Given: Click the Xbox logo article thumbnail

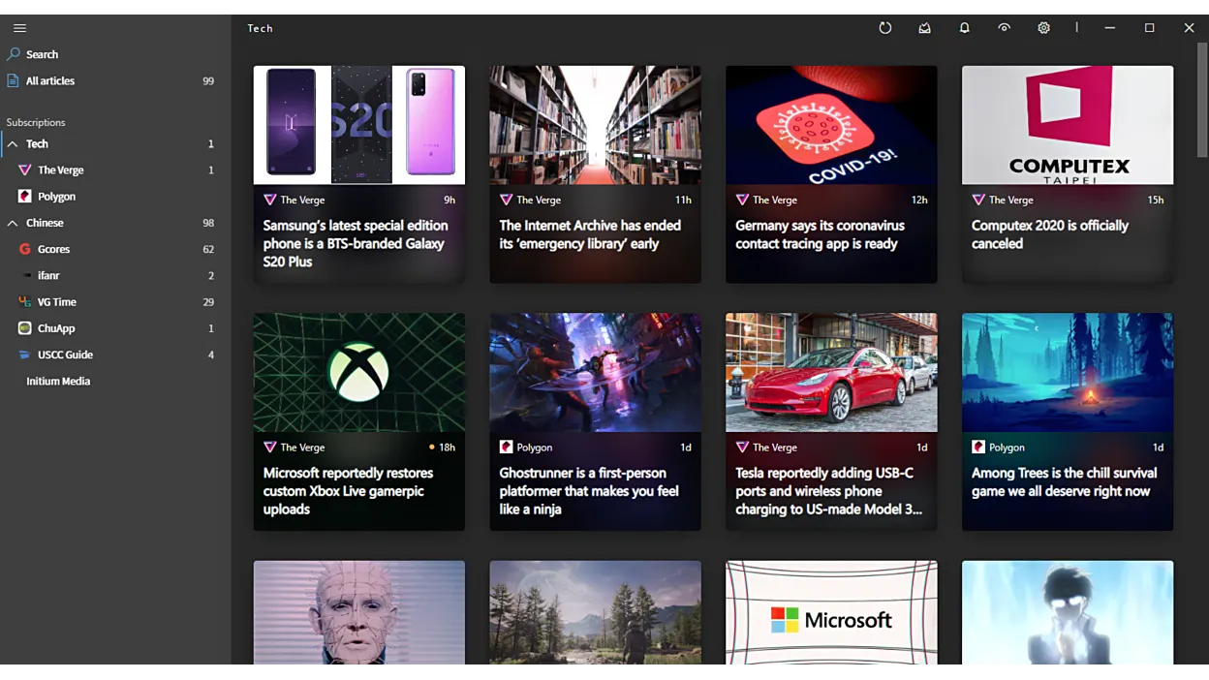Looking at the screenshot, I should (358, 373).
